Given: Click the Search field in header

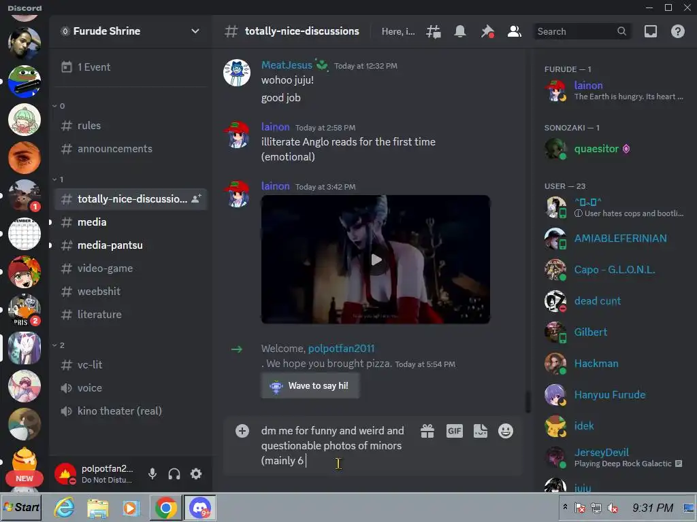Looking at the screenshot, I should (x=582, y=31).
